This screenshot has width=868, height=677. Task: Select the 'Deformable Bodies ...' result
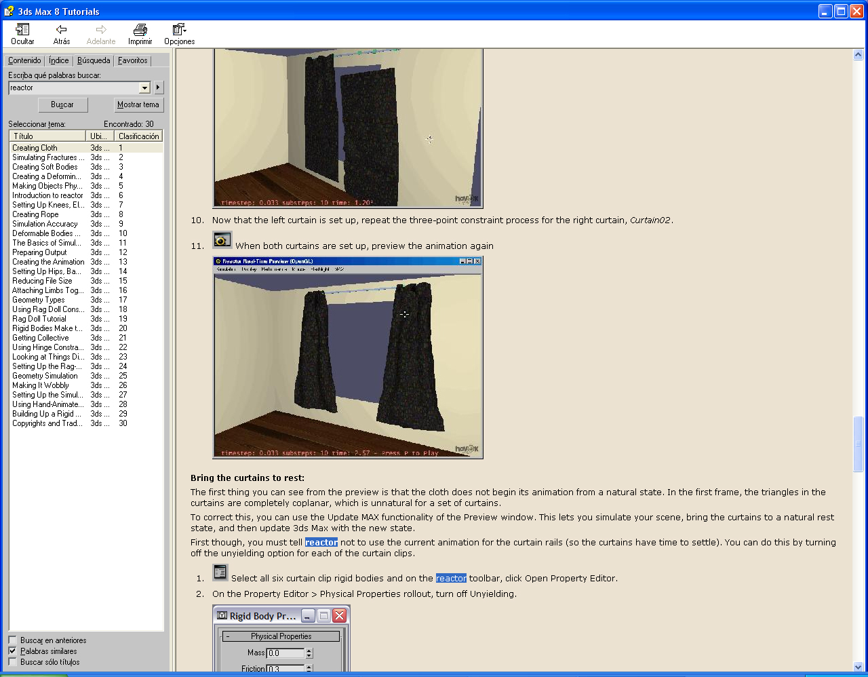[46, 233]
